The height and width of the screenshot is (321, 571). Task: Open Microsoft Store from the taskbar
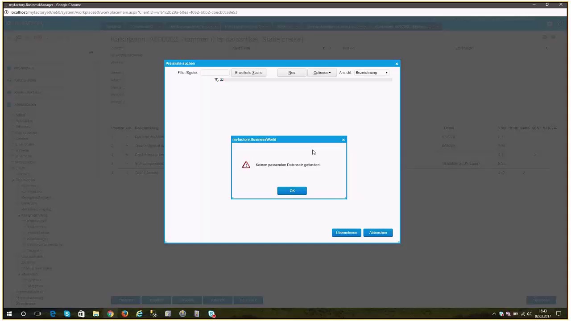[x=81, y=314]
